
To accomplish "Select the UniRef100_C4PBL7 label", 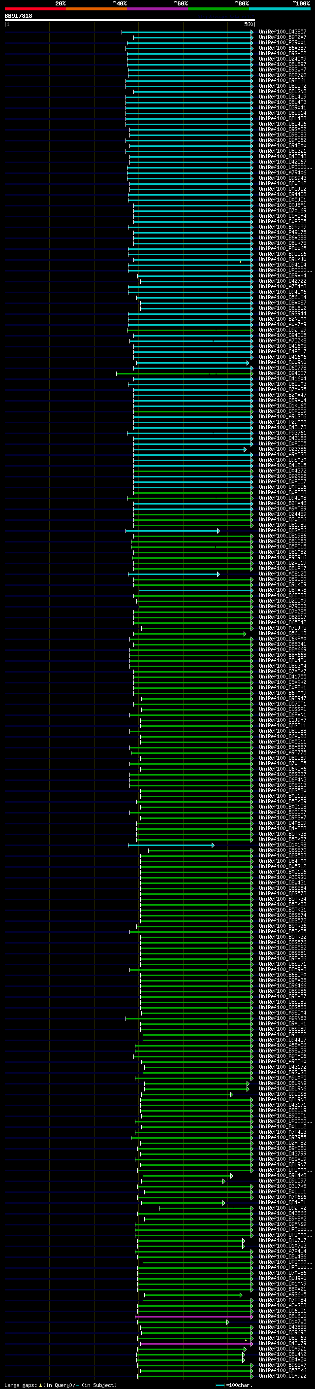I will [x=282, y=352].
